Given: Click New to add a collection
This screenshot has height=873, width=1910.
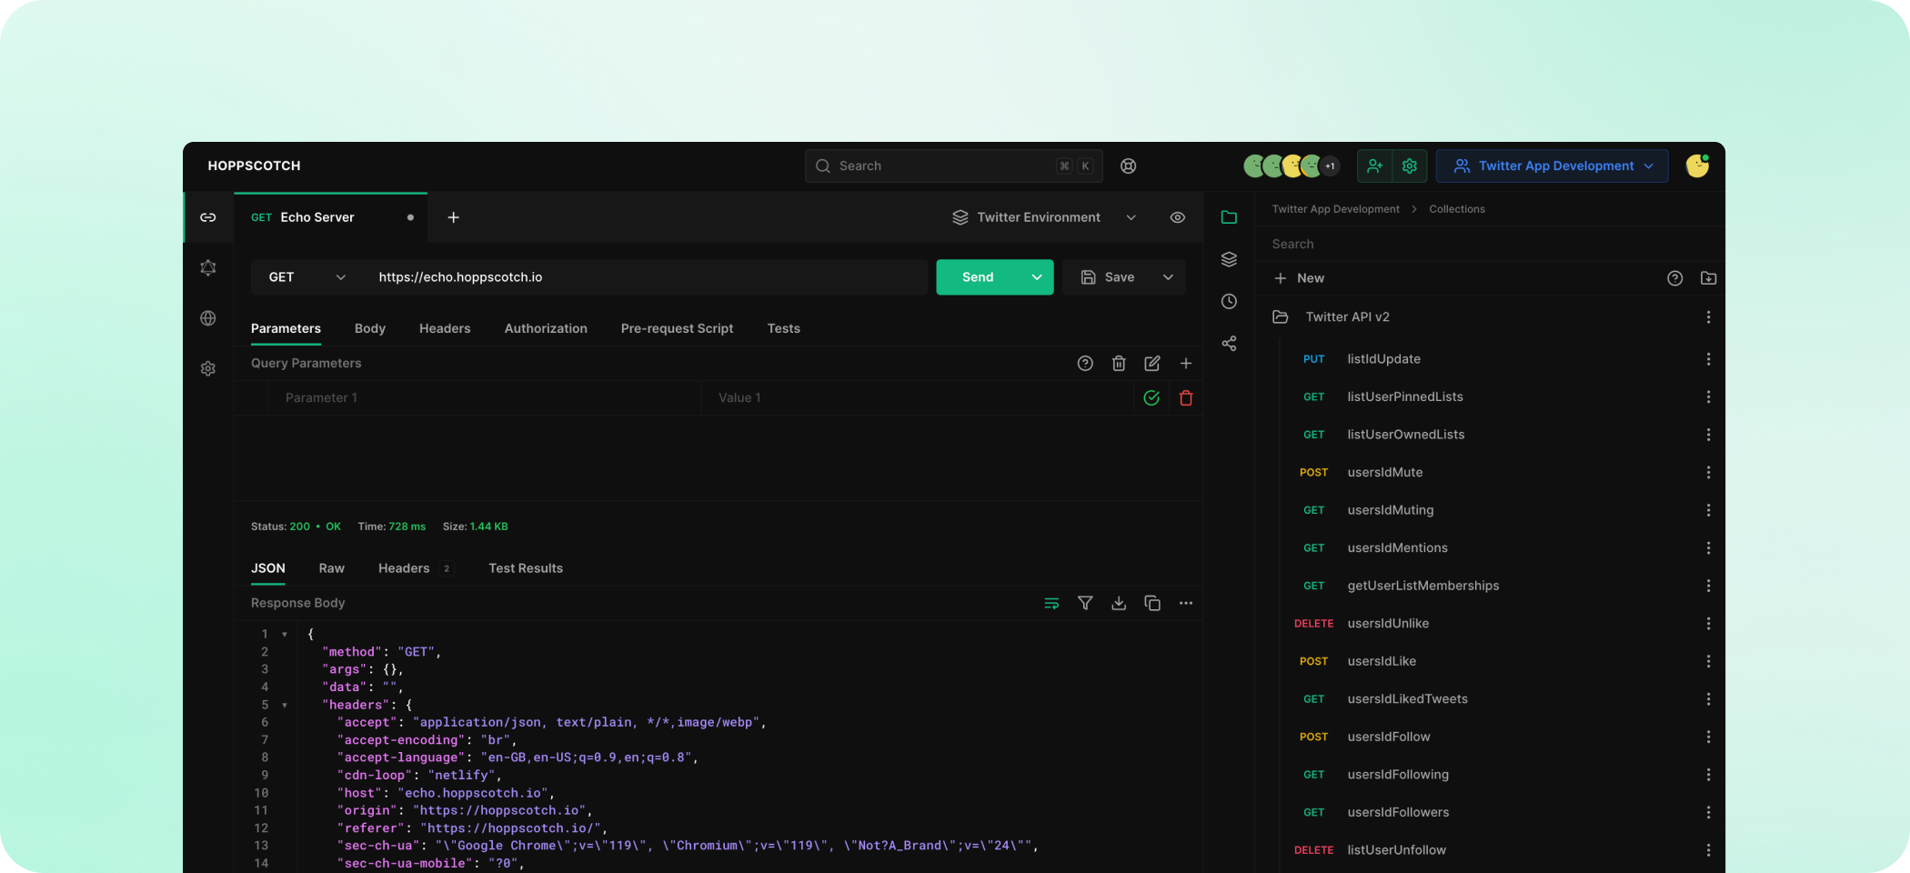Looking at the screenshot, I should tap(1299, 278).
